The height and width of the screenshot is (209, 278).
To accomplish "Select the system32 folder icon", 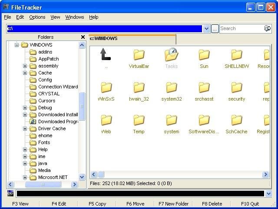I will (x=171, y=88).
